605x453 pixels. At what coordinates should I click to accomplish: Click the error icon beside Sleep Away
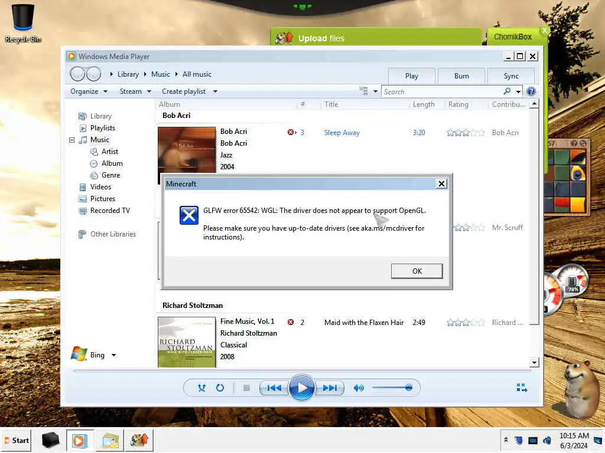point(291,133)
